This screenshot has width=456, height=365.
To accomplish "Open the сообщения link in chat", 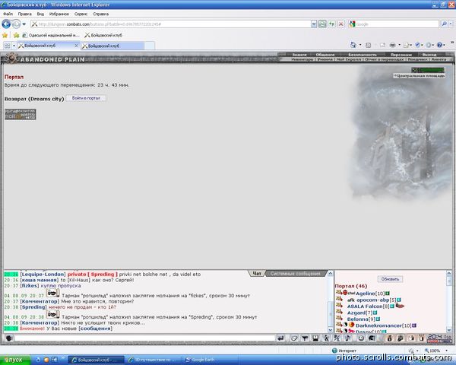I will tap(96, 328).
